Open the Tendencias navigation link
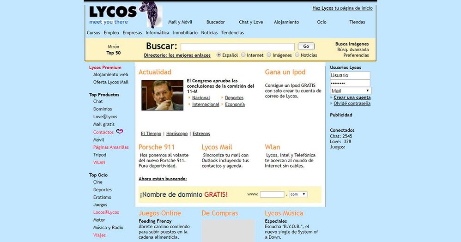Image resolution: width=461 pixels, height=242 pixels. pos(232,33)
